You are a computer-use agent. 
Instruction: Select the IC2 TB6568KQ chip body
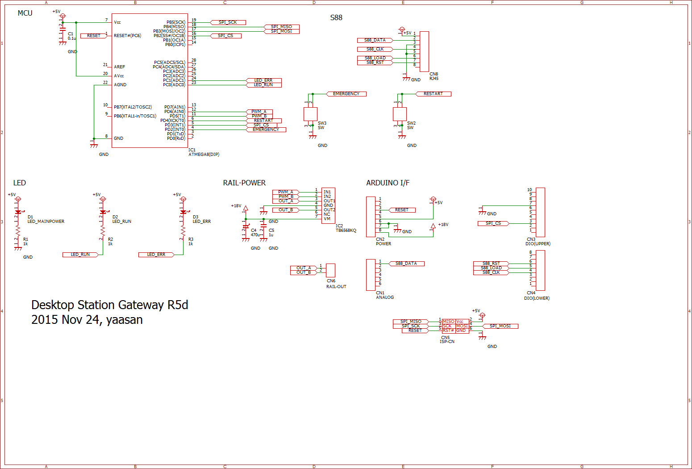click(328, 205)
